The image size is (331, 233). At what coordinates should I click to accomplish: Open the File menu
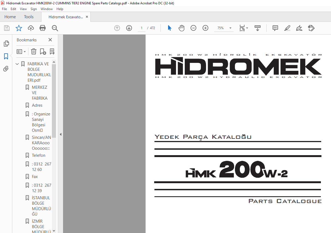pos(4,9)
